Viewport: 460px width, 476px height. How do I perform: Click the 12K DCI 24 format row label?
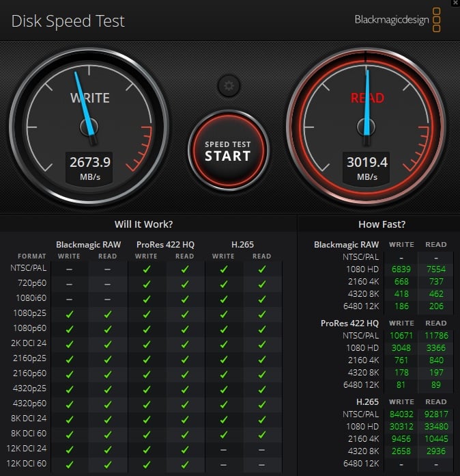(27, 449)
